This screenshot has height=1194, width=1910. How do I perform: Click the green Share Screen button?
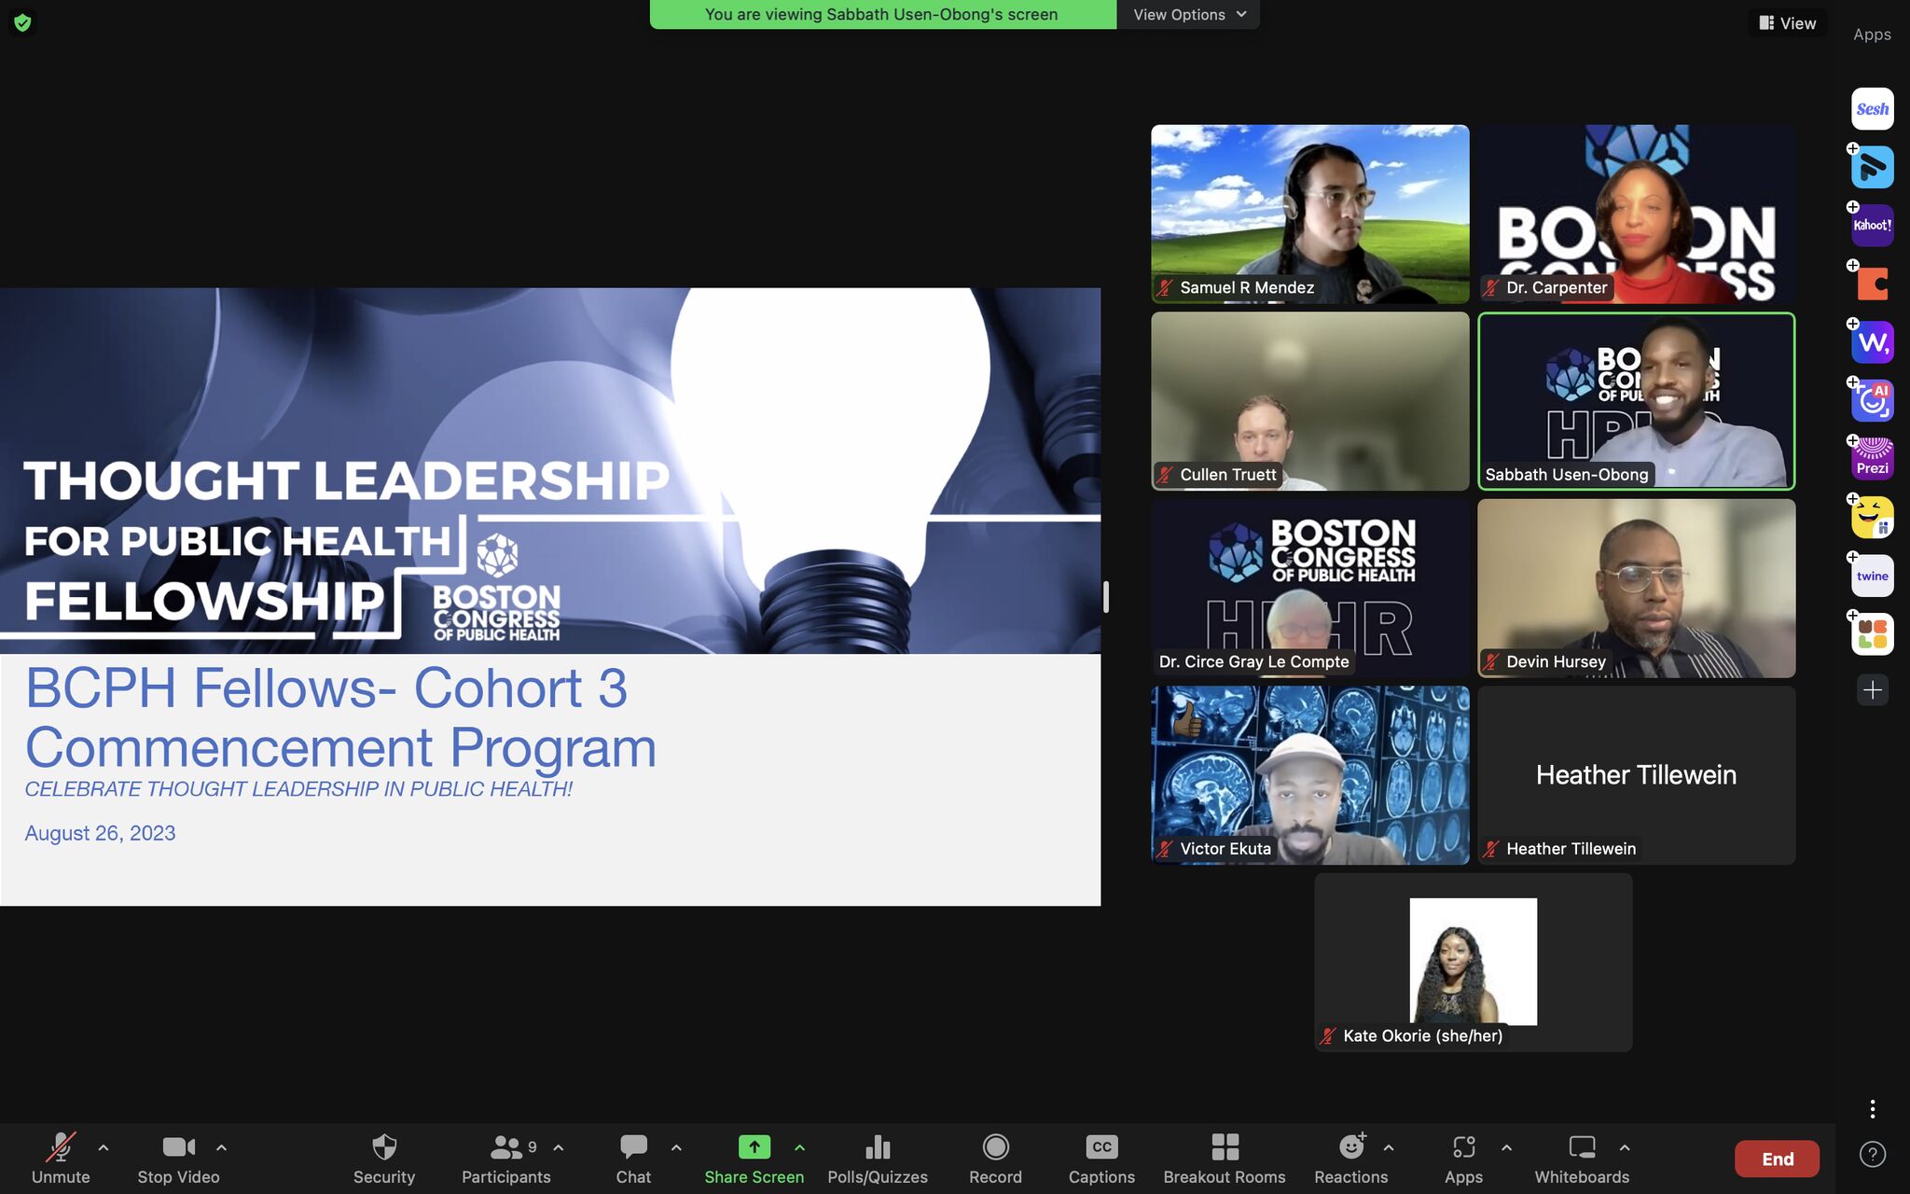[754, 1159]
